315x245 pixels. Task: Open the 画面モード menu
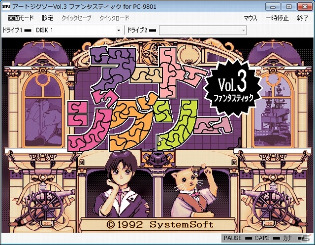tap(21, 18)
